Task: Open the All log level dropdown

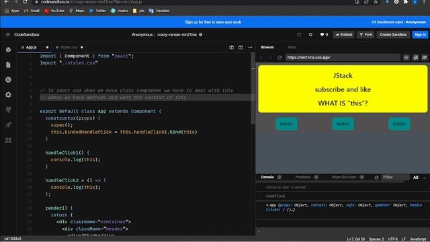Action: click(419, 177)
